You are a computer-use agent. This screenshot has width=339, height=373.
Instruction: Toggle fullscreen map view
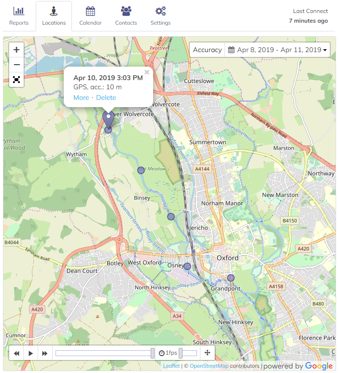point(16,80)
